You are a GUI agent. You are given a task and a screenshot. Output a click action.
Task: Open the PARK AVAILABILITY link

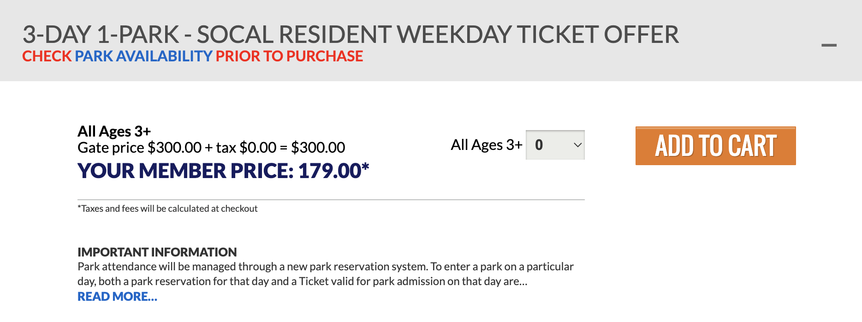point(143,56)
